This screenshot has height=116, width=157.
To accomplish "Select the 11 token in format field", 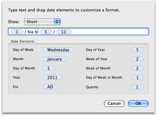I will [x=64, y=32].
